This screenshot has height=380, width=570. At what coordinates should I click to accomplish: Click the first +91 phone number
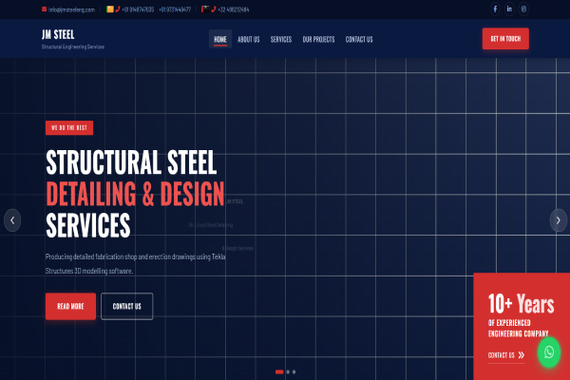138,9
